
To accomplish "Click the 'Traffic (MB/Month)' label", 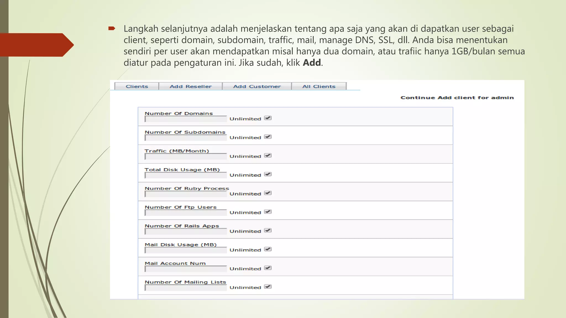I will click(x=177, y=151).
